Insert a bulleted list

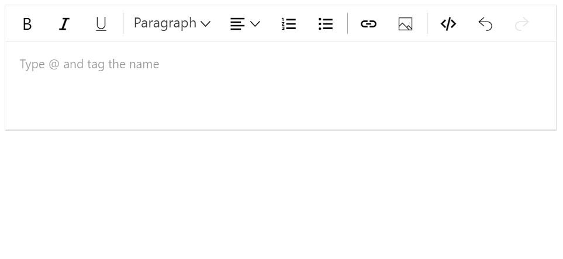(x=326, y=24)
